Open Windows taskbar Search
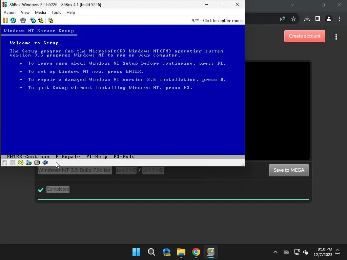347x260 pixels. pyautogui.click(x=151, y=252)
